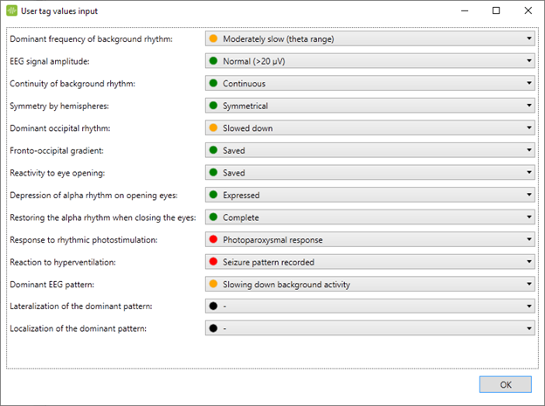
Task: Expand Localization of dominant pattern dropdown arrow
Action: [529, 328]
